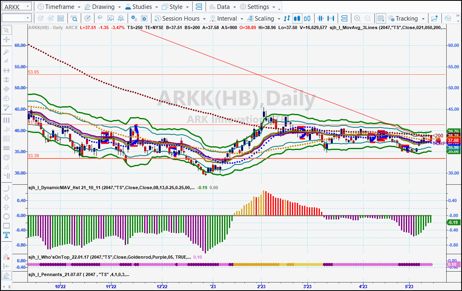Screen dimensions: 462x291
Task: Select the horizontal lines drawing tool
Action: pyautogui.click(x=6, y=148)
